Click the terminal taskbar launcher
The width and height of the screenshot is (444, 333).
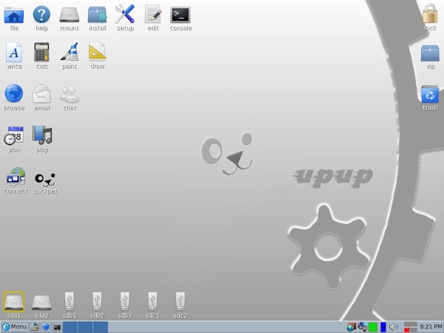point(57,327)
